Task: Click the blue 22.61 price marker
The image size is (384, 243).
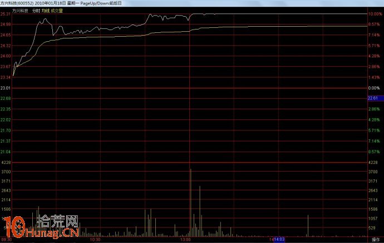Action: tap(376, 98)
